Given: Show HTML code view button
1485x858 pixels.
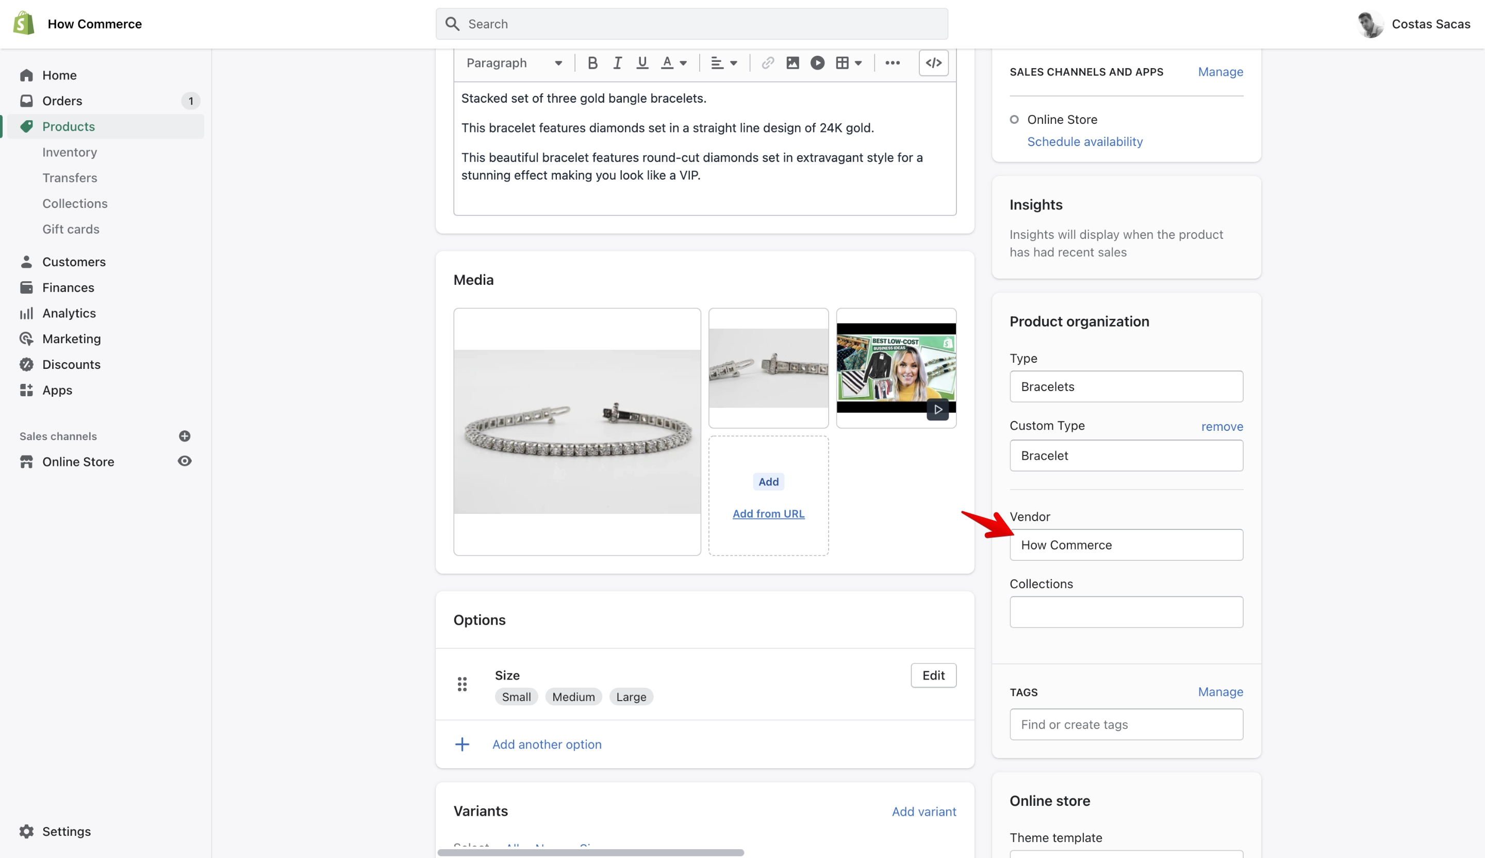Looking at the screenshot, I should click(934, 63).
